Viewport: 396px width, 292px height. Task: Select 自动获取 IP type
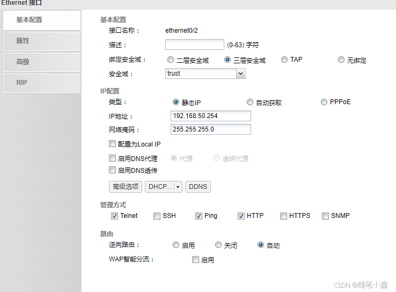tap(250, 102)
